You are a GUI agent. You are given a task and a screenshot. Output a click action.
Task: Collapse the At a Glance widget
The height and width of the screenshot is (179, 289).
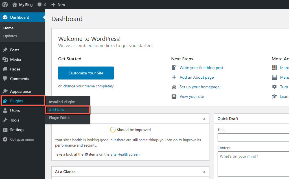point(204,172)
